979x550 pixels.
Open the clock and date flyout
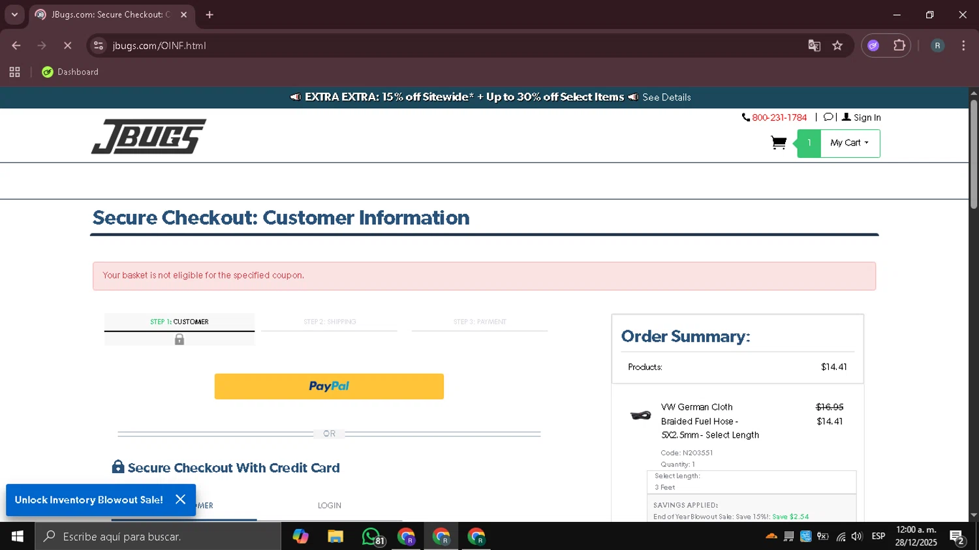click(916, 536)
